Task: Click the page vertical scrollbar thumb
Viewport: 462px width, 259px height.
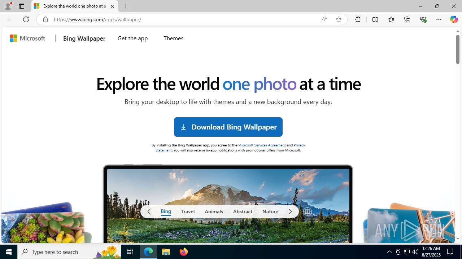Action: tap(458, 50)
